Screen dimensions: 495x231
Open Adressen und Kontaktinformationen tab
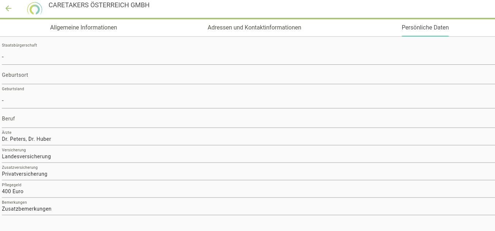[x=254, y=28]
